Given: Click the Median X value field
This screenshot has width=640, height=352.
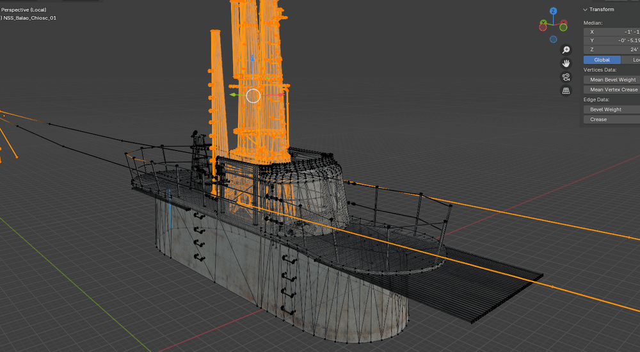Looking at the screenshot, I should [612, 32].
